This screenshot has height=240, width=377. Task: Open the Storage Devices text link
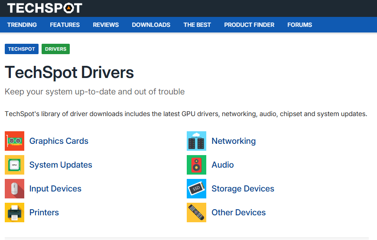pos(243,189)
